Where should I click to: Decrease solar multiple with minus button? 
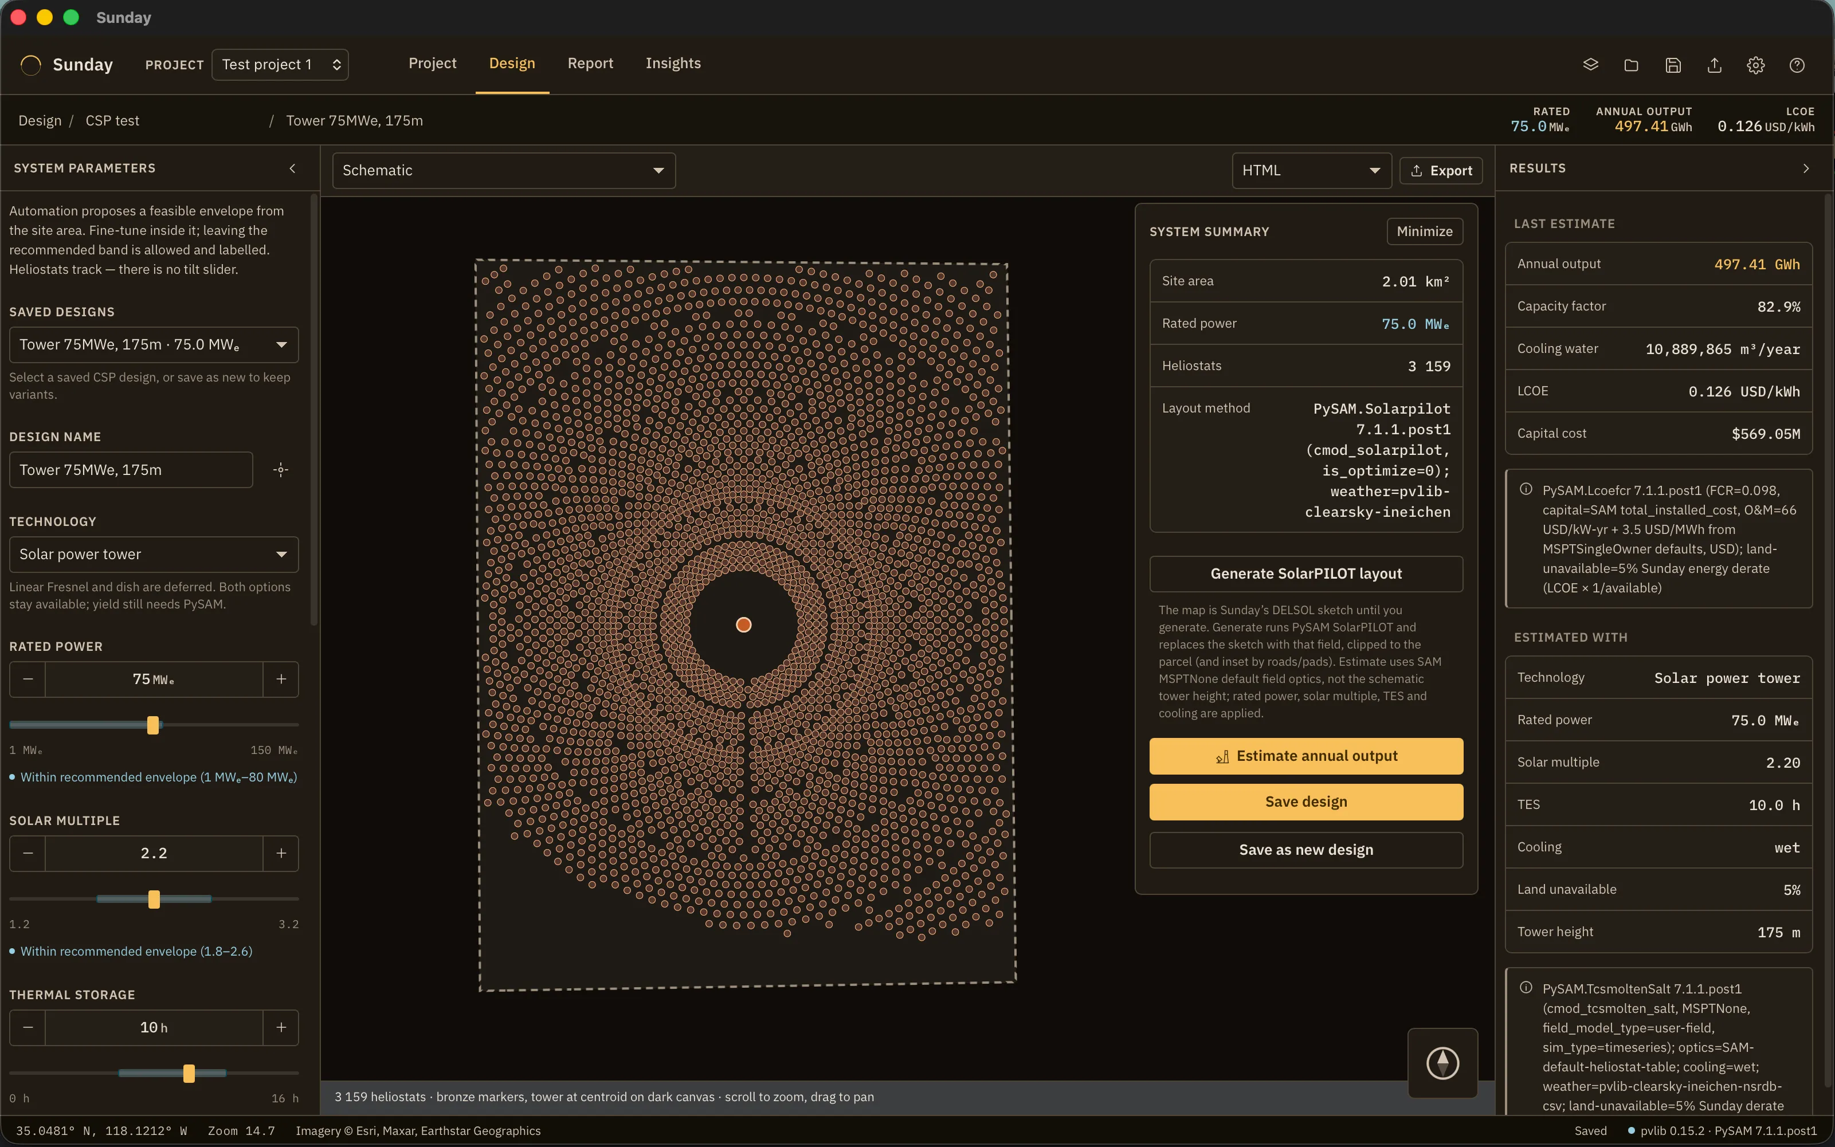[28, 853]
